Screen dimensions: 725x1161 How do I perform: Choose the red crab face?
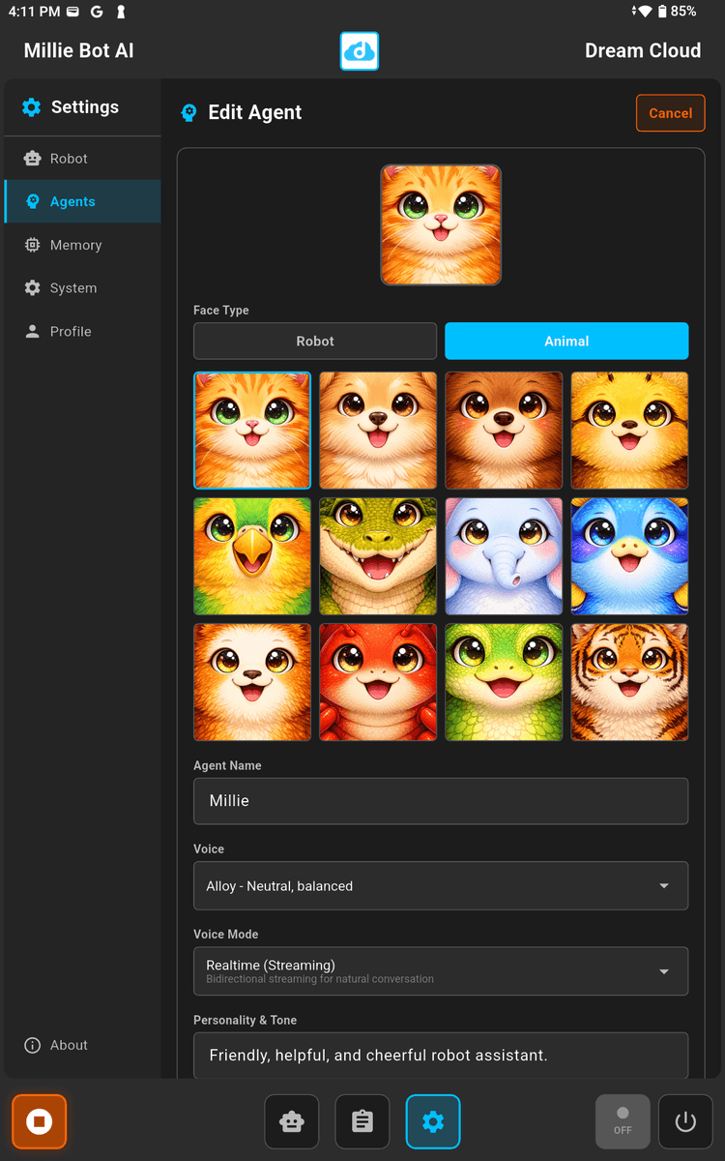378,682
